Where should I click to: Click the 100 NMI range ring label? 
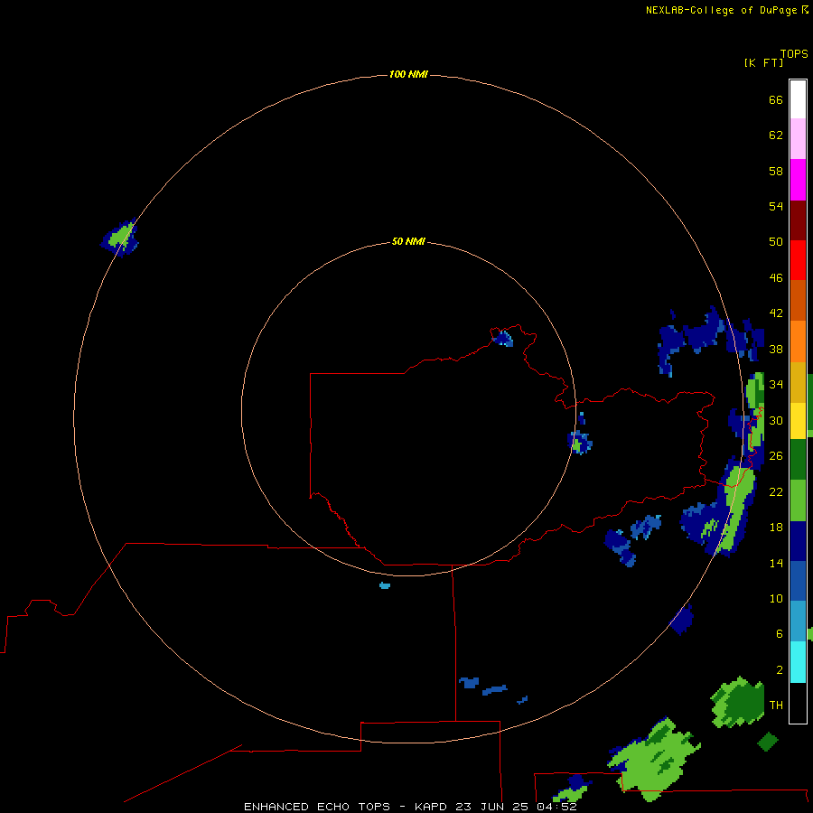(x=408, y=74)
